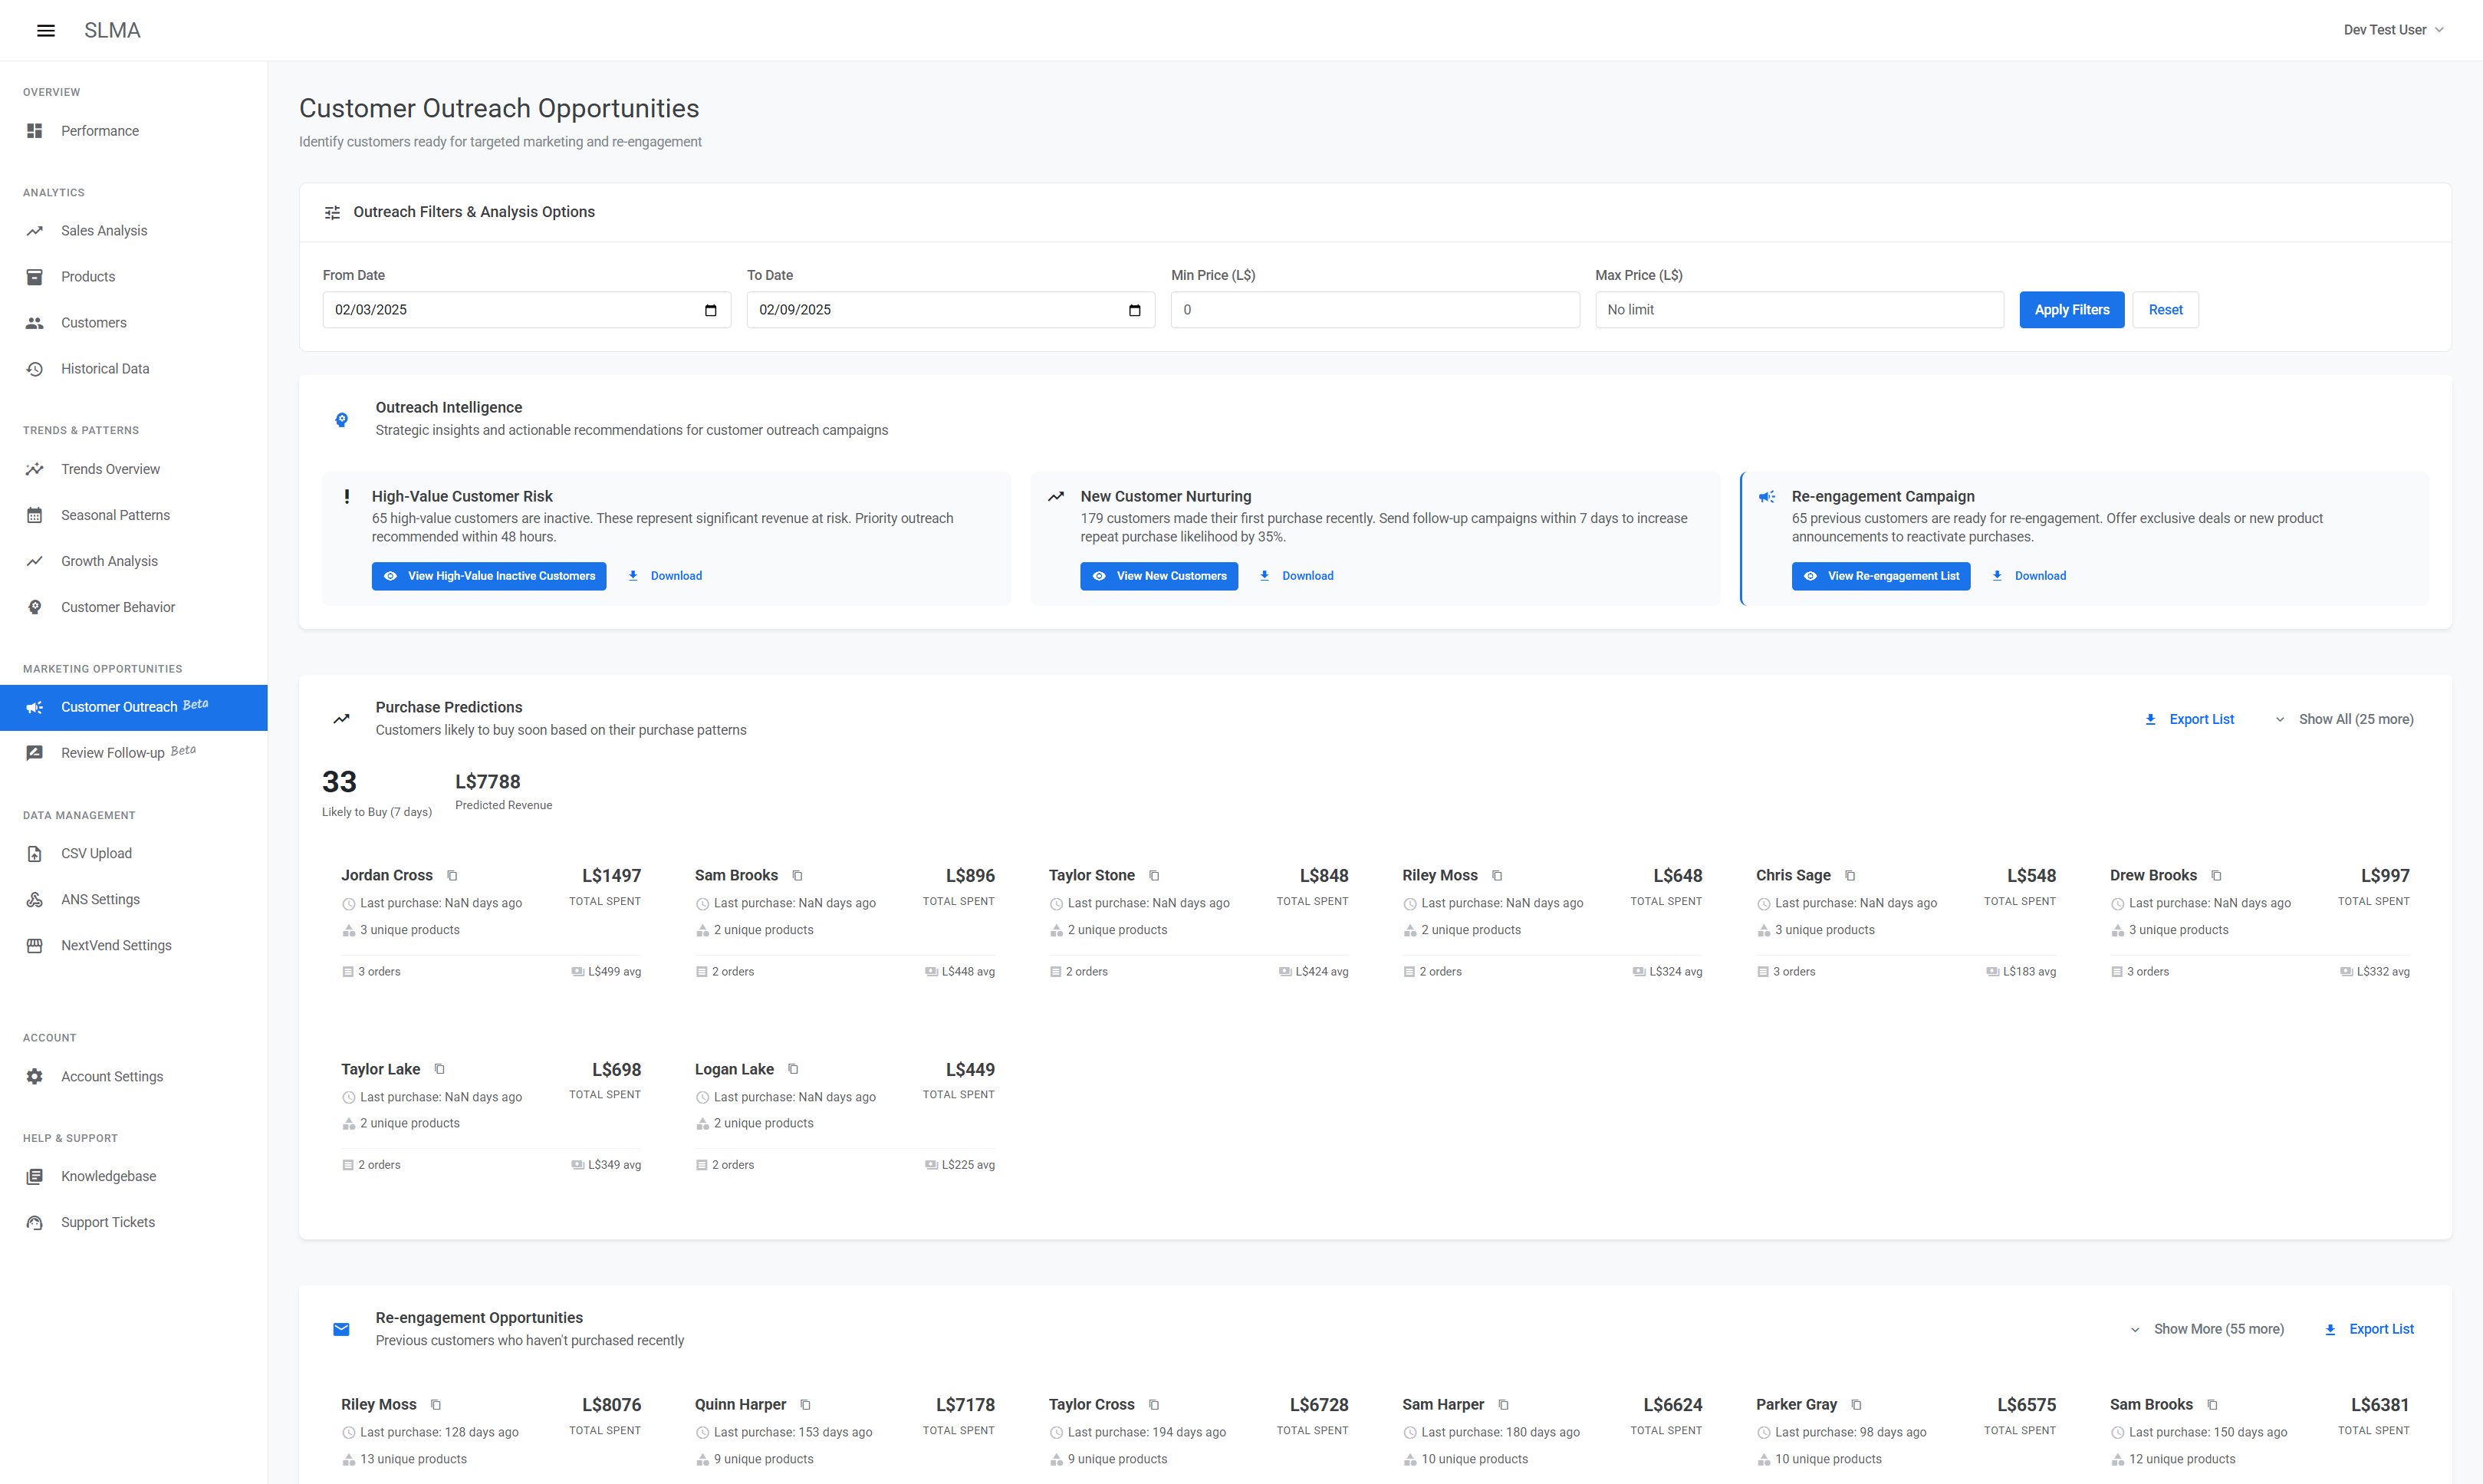Click the Re-engagement Opportunities envelope icon
The image size is (2483, 1484).
341,1329
